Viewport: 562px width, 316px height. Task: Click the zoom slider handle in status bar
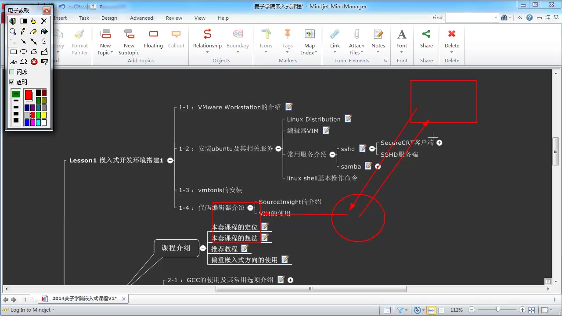point(498,310)
